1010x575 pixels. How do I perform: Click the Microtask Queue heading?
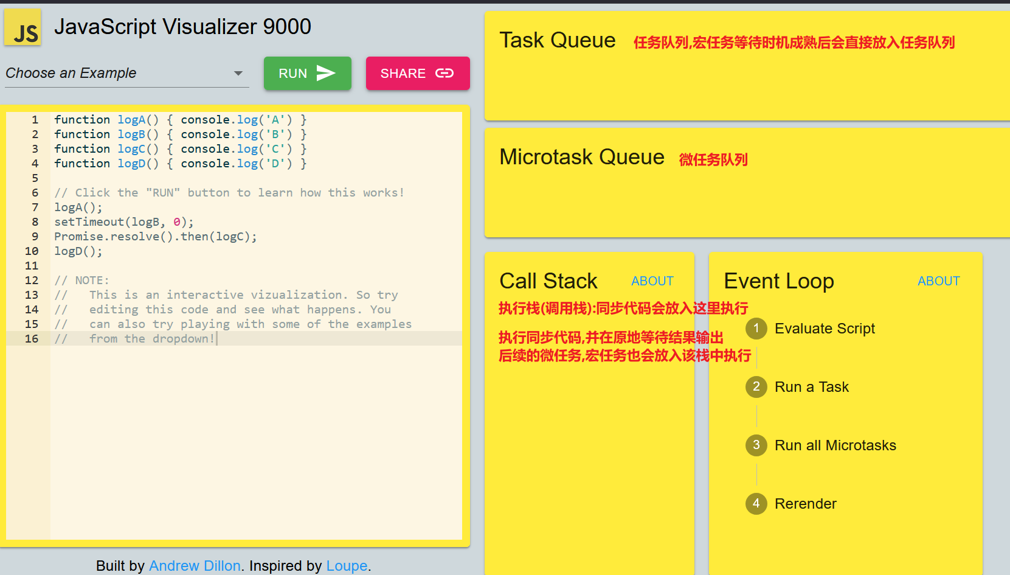pos(582,157)
